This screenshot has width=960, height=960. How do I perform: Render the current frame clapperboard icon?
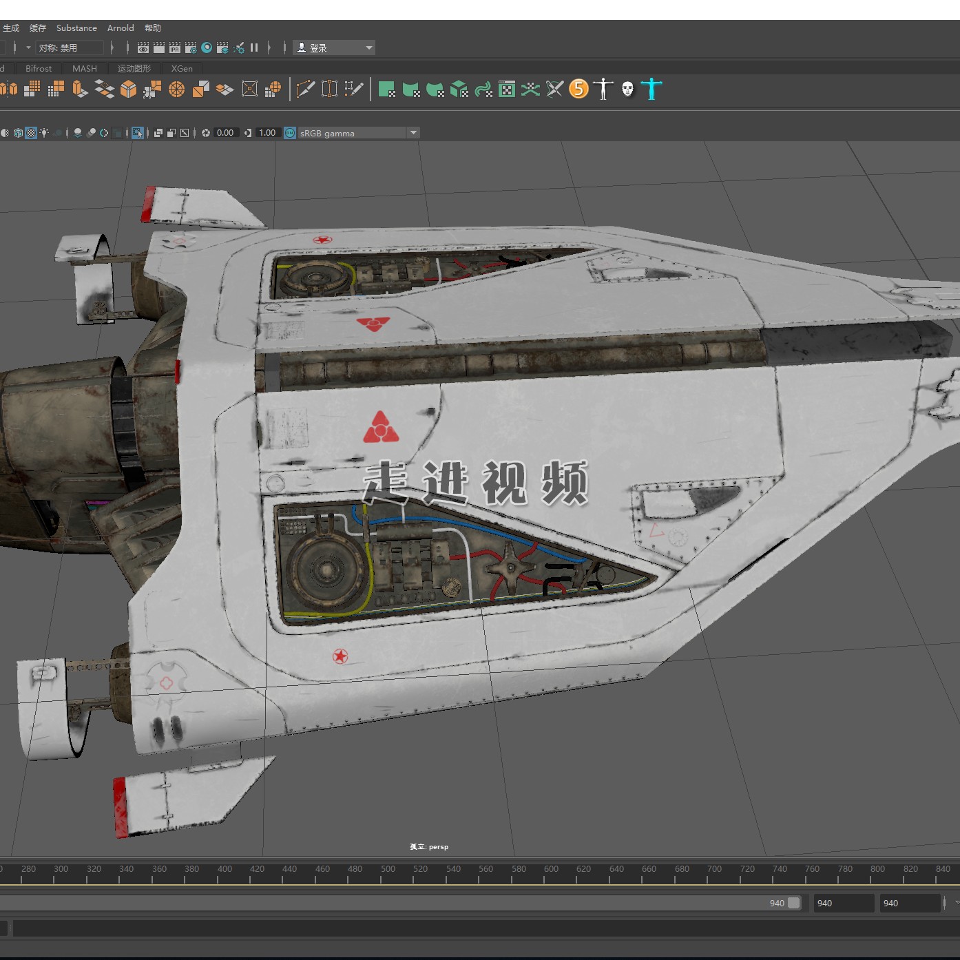(159, 48)
